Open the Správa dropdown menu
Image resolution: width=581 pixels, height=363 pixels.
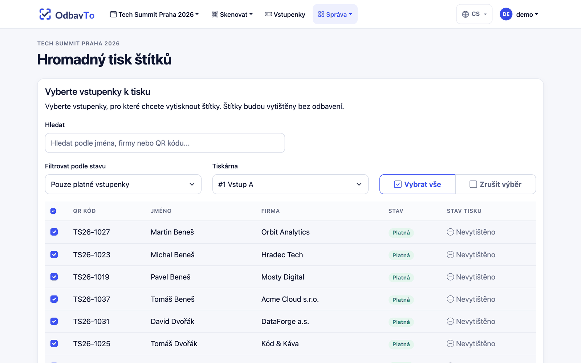[x=335, y=14]
